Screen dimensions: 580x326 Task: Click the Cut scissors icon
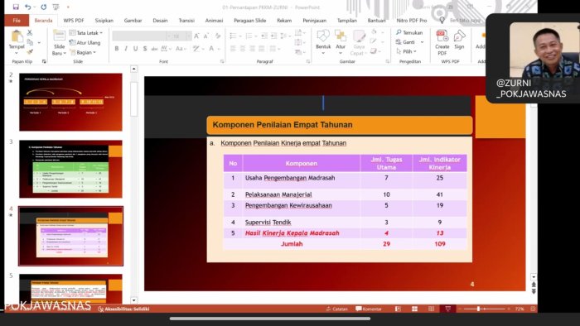point(30,33)
